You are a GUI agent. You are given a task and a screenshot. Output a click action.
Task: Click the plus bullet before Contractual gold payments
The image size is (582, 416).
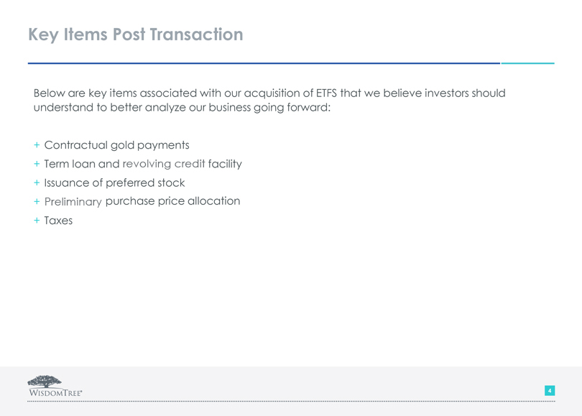(x=37, y=145)
